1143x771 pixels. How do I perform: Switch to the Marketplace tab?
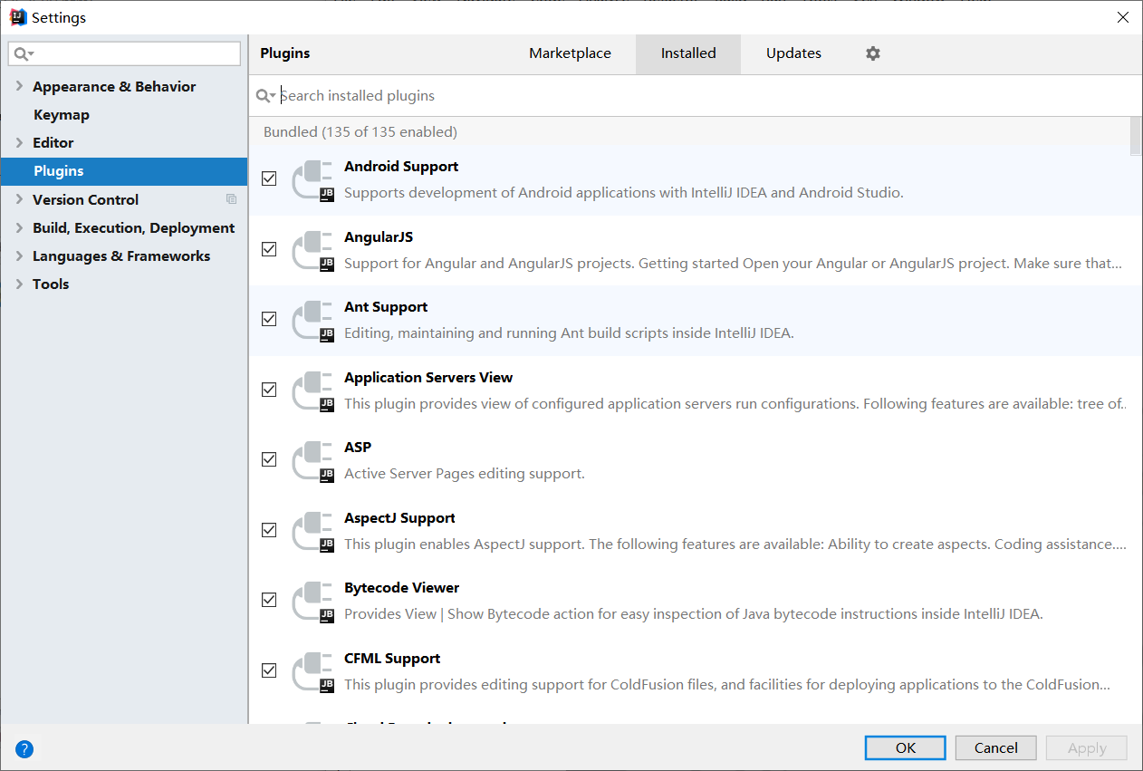pos(570,53)
